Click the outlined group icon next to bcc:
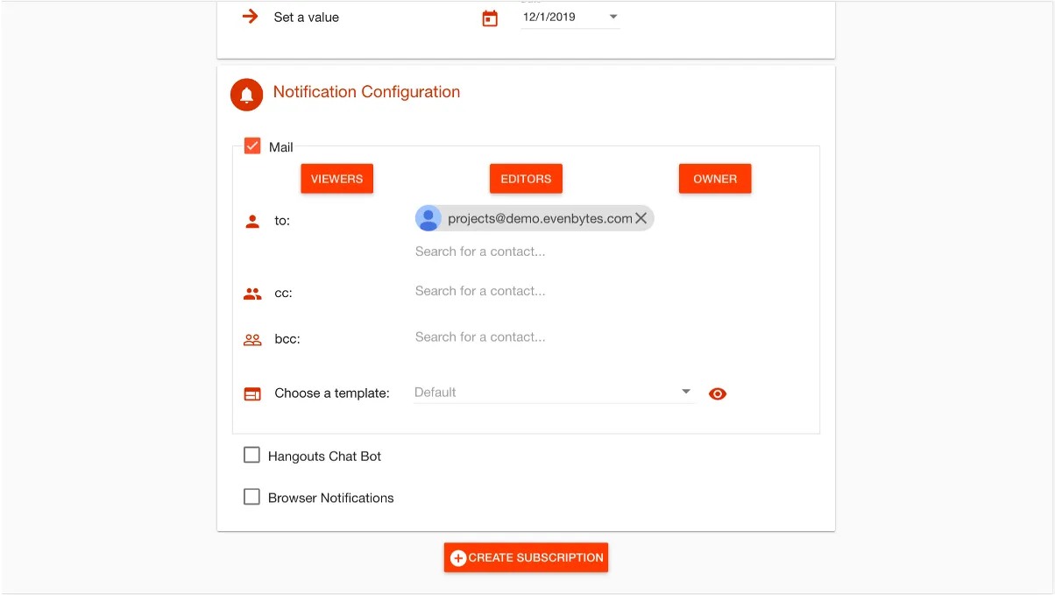The image size is (1055, 595). coord(252,339)
